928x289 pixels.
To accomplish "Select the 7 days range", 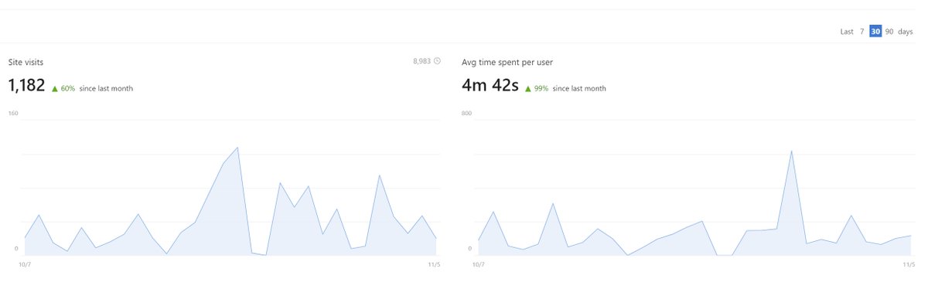I will tap(861, 32).
